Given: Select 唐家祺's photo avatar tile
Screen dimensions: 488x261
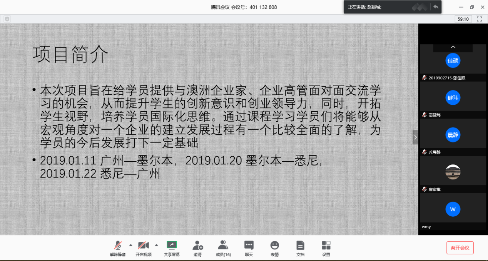Looking at the screenshot, I should click(453, 172).
